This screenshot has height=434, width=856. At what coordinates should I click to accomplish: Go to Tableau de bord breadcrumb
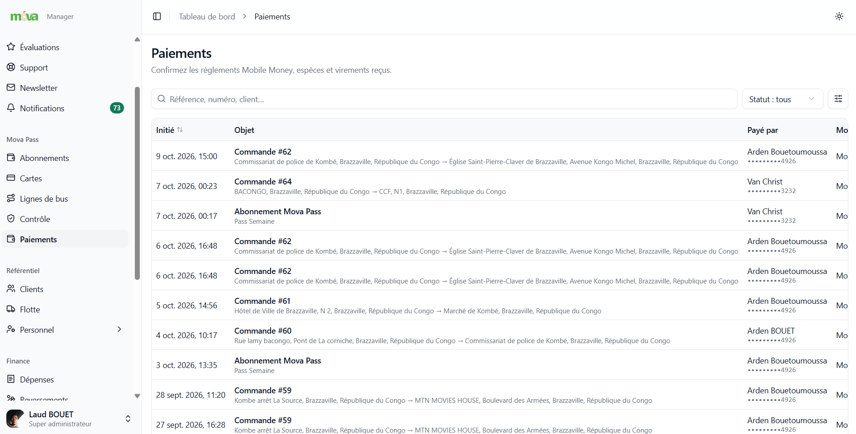pos(207,16)
